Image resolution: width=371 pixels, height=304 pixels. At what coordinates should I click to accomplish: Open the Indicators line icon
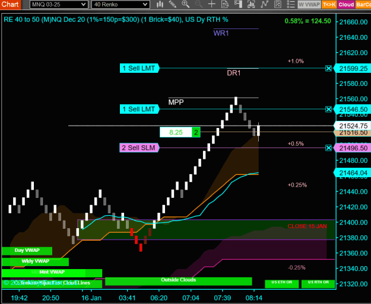[264, 4]
